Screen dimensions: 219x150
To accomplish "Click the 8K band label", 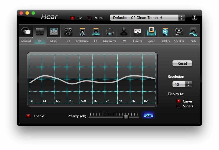I will [x=133, y=101].
